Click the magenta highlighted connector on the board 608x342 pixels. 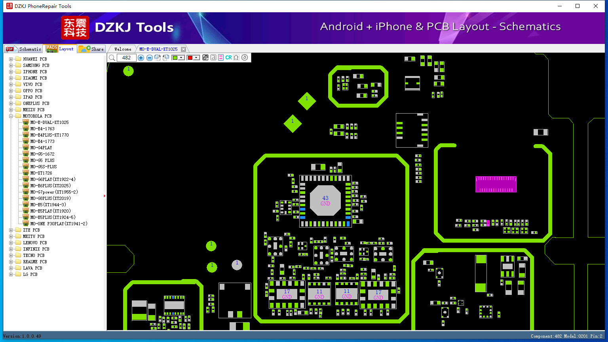(496, 184)
